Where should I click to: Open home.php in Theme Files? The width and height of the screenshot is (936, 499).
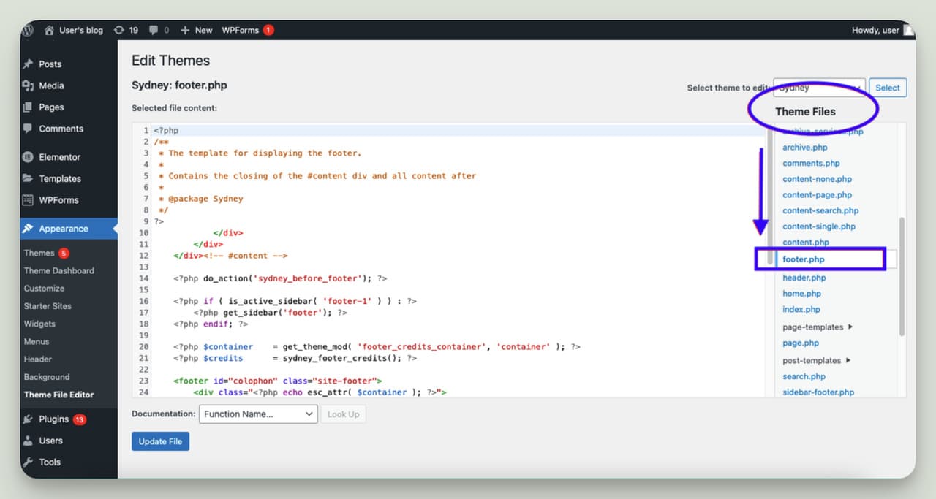pos(801,294)
